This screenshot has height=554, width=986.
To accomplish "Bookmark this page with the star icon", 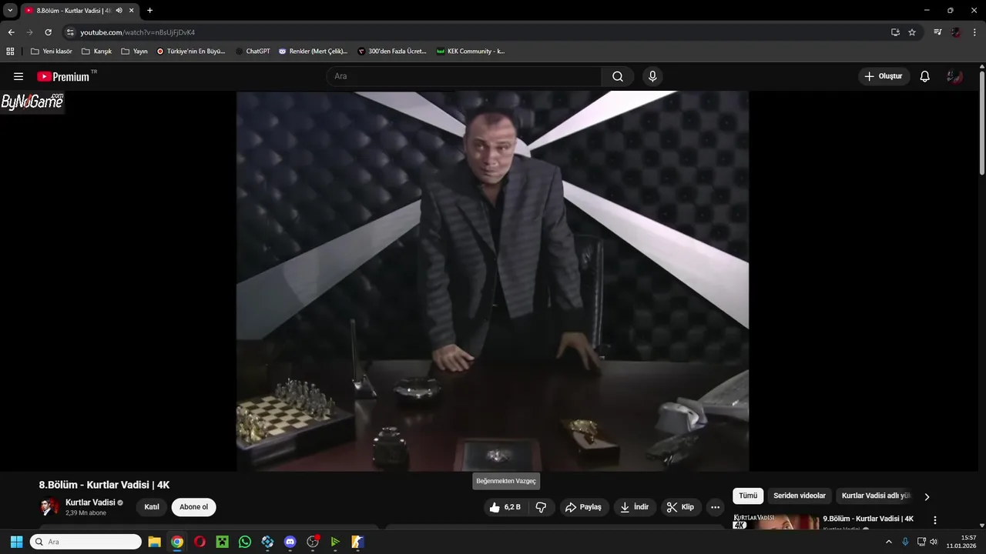I will (912, 32).
